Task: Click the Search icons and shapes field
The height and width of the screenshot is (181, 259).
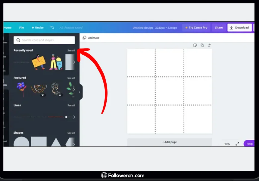Action: pos(44,40)
